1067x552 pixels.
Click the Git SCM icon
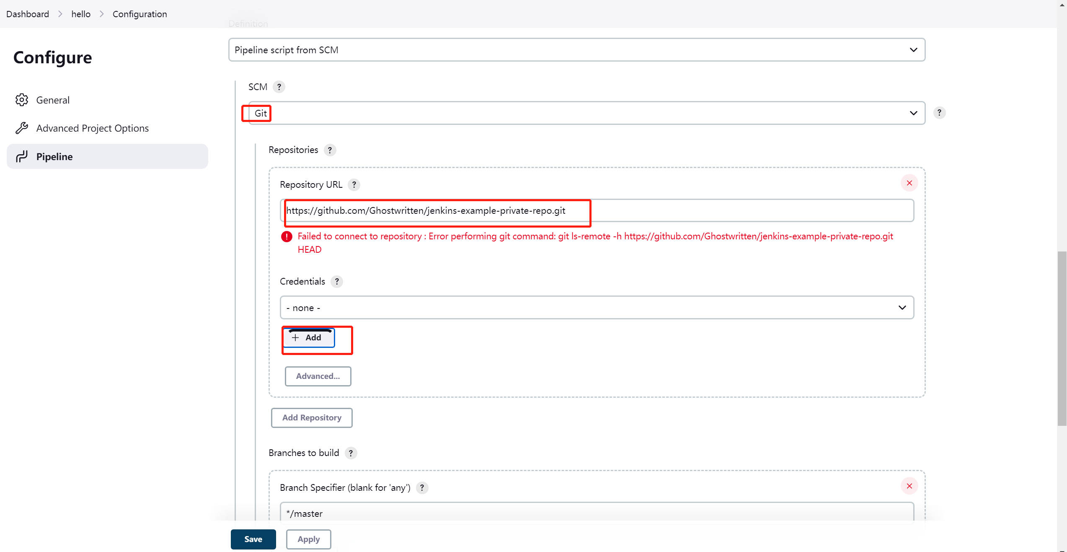[260, 113]
